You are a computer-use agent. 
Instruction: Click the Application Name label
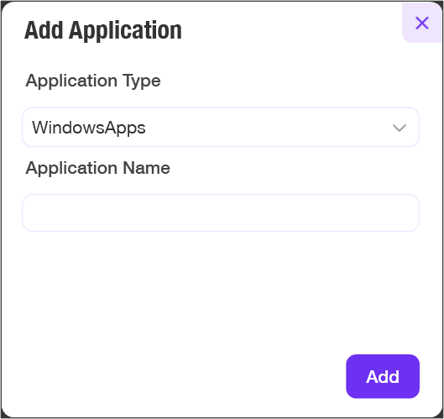98,168
